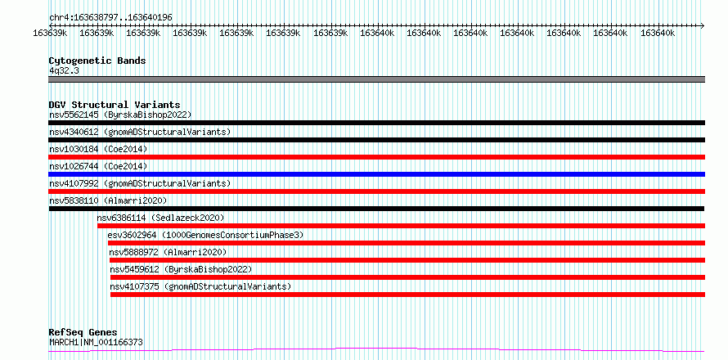The height and width of the screenshot is (360, 728).
Task: Open the nsv5838110 (Almarri2020) label
Action: [108, 200]
